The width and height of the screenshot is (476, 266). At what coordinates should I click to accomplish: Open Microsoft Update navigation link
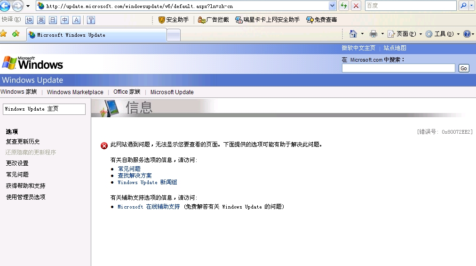pyautogui.click(x=172, y=92)
